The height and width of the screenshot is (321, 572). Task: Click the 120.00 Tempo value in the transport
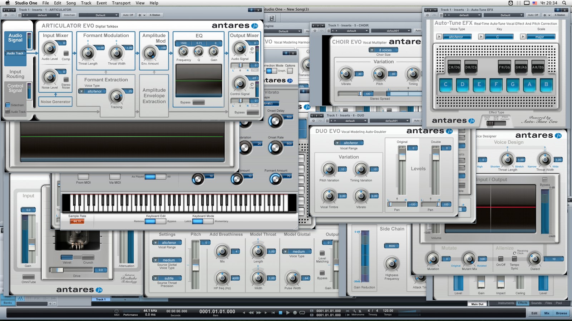tap(388, 311)
